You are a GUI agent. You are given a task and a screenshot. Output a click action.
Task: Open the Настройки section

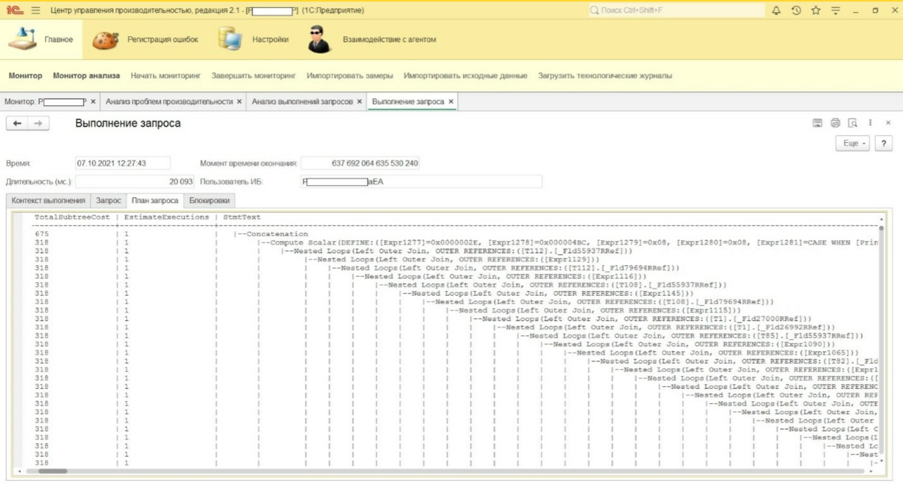pos(254,39)
